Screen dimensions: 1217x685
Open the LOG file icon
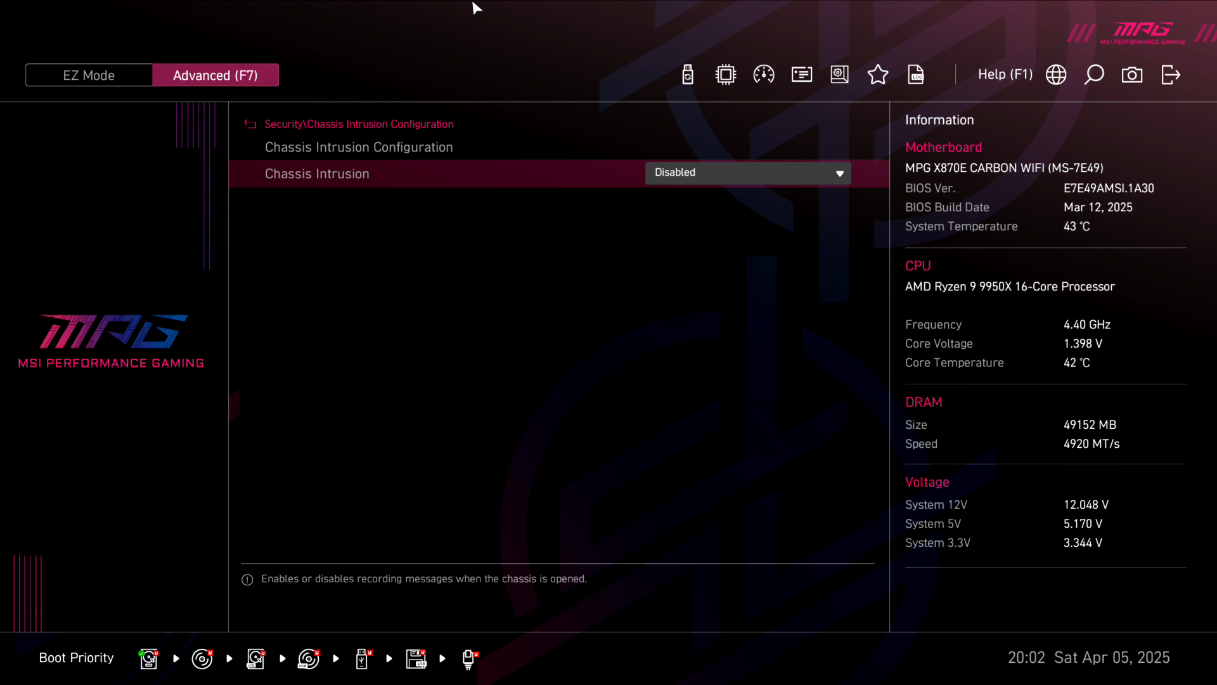point(916,75)
